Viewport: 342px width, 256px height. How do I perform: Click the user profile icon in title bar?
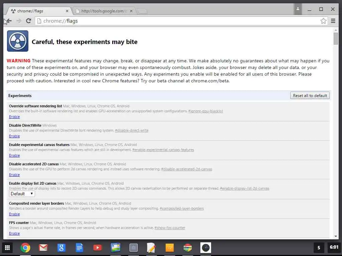pyautogui.click(x=298, y=9)
